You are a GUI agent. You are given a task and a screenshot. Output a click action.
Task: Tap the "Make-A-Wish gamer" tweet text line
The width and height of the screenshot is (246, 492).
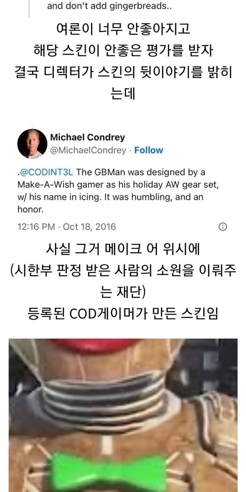click(x=118, y=185)
